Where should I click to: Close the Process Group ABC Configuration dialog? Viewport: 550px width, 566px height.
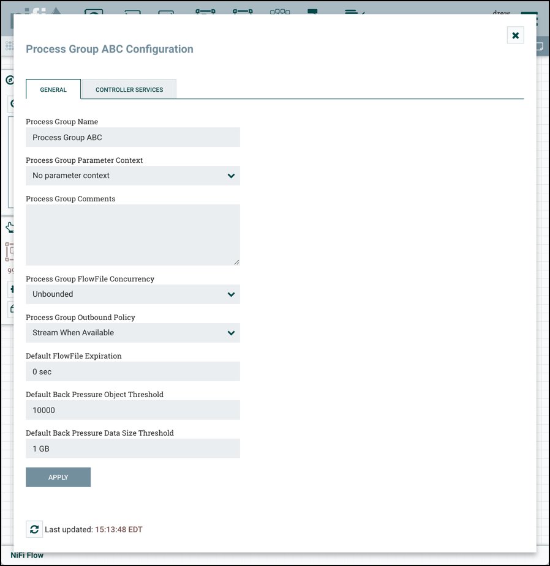coord(515,35)
